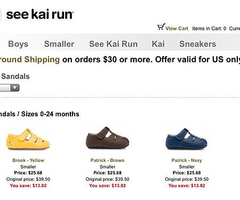Go to the Kai category
The width and height of the screenshot is (240, 200).
pos(158,44)
